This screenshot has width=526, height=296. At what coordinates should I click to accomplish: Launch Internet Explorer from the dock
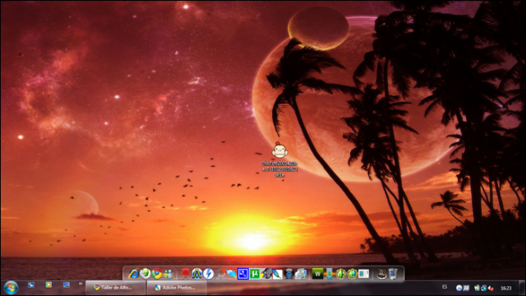coord(133,274)
